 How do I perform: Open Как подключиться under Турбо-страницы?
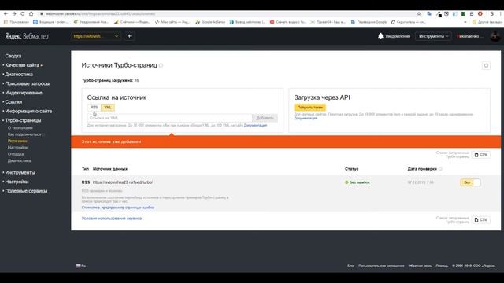click(24, 134)
